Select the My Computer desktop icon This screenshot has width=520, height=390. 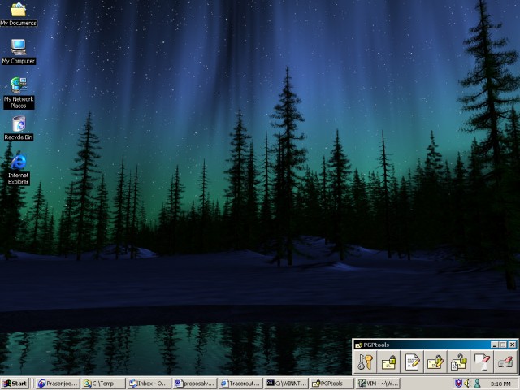pyautogui.click(x=18, y=49)
